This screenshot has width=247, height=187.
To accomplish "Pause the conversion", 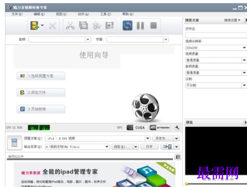I will pyautogui.click(x=140, y=26).
